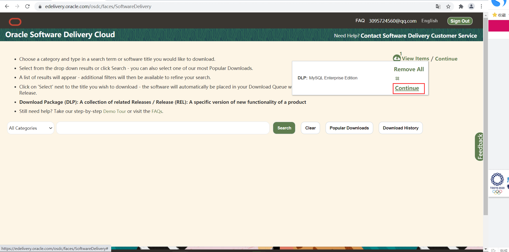
Task: Open the browser profile avatar
Action: click(x=471, y=7)
